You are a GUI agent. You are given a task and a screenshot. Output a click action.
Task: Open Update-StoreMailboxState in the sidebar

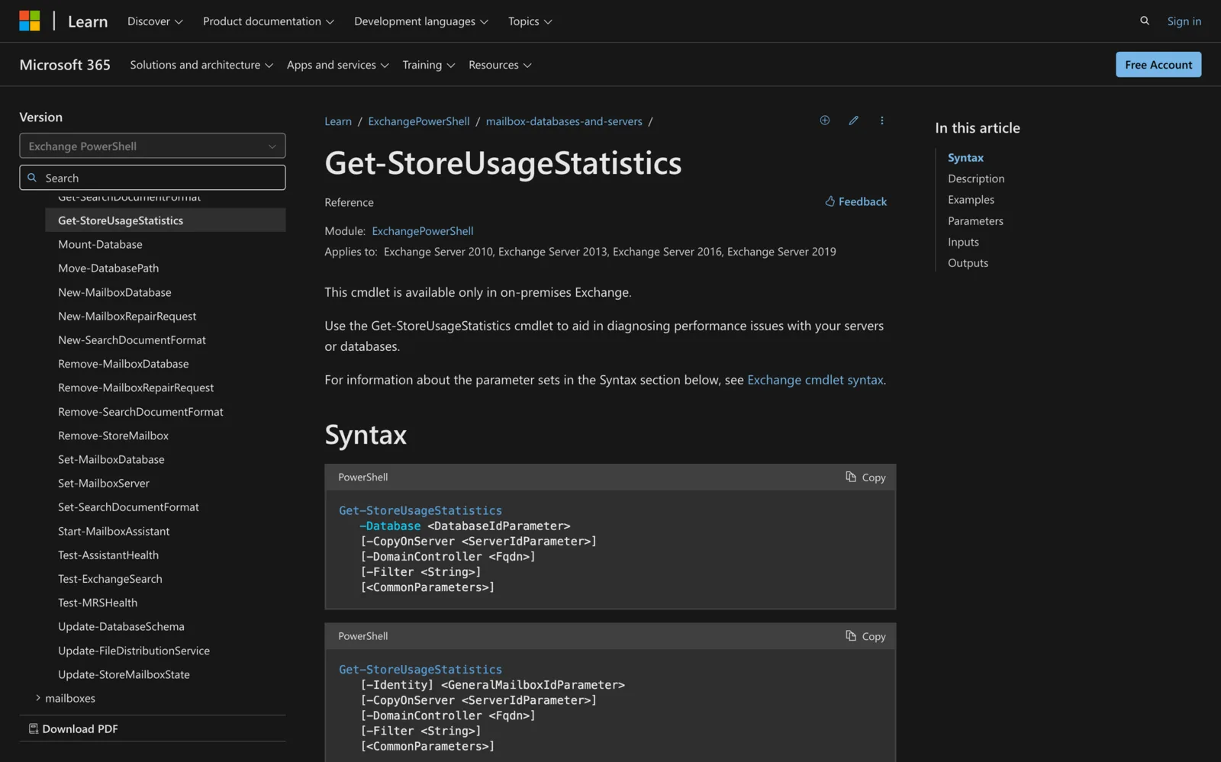point(124,674)
